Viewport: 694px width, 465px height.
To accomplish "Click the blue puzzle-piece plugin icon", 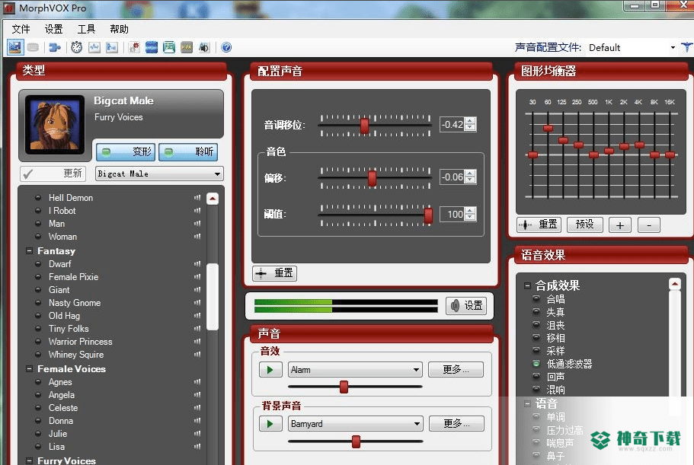I will [x=54, y=47].
